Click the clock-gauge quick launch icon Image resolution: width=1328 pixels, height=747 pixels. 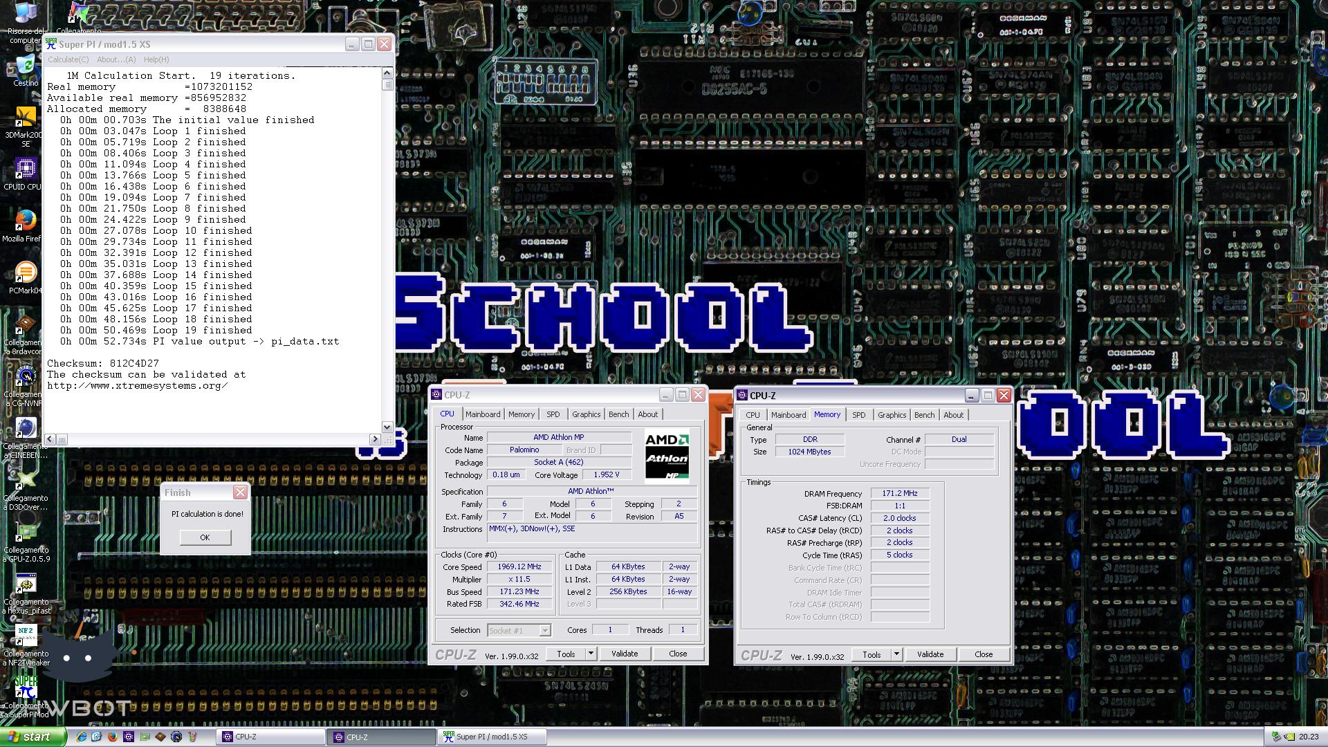[176, 737]
